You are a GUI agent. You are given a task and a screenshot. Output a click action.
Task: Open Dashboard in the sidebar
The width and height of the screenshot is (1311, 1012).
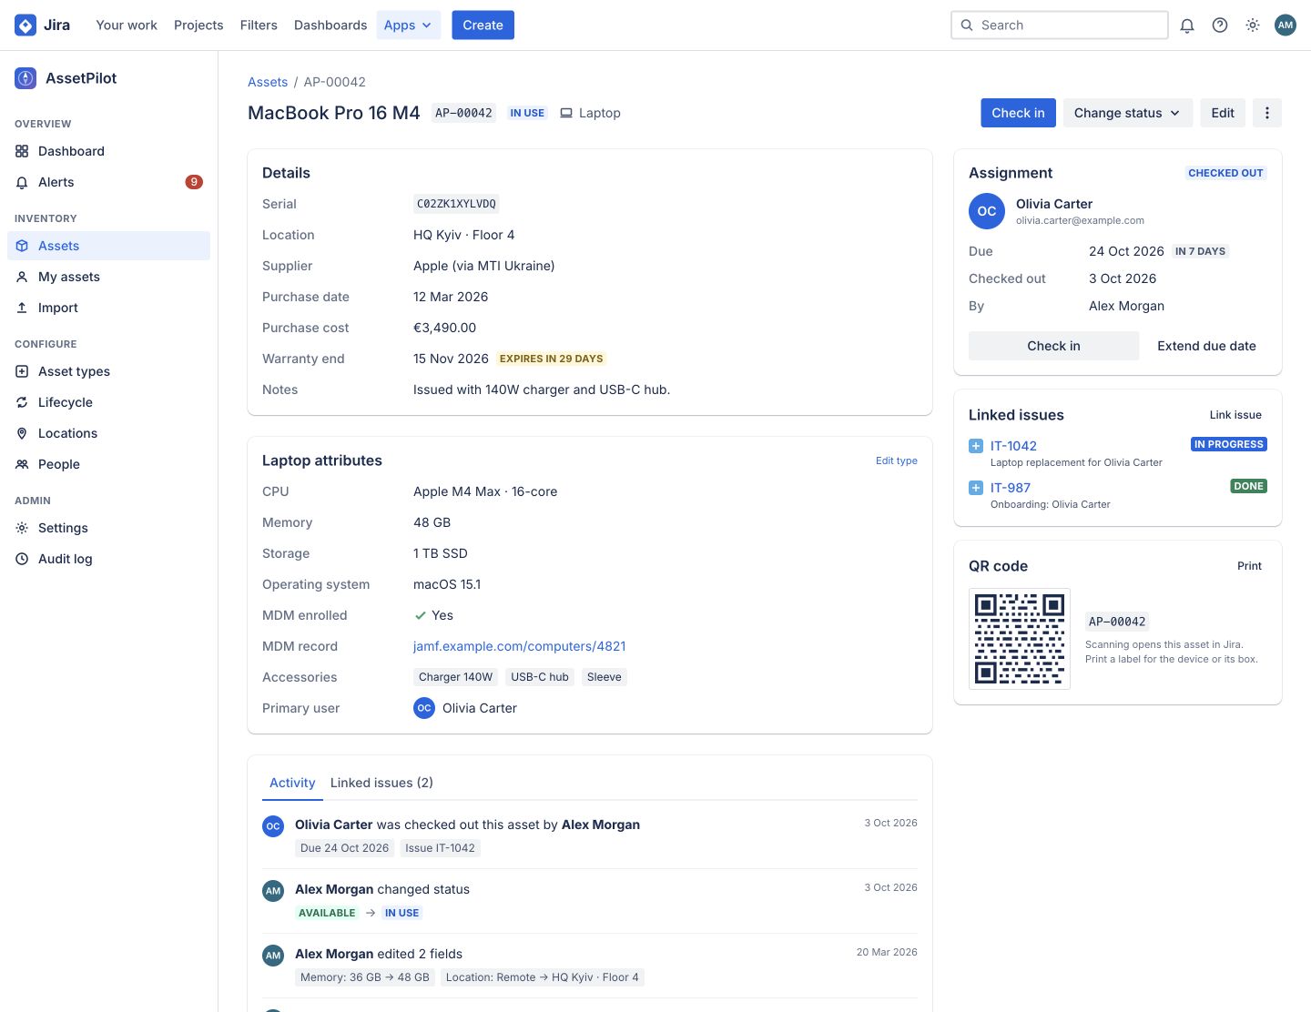click(108, 151)
